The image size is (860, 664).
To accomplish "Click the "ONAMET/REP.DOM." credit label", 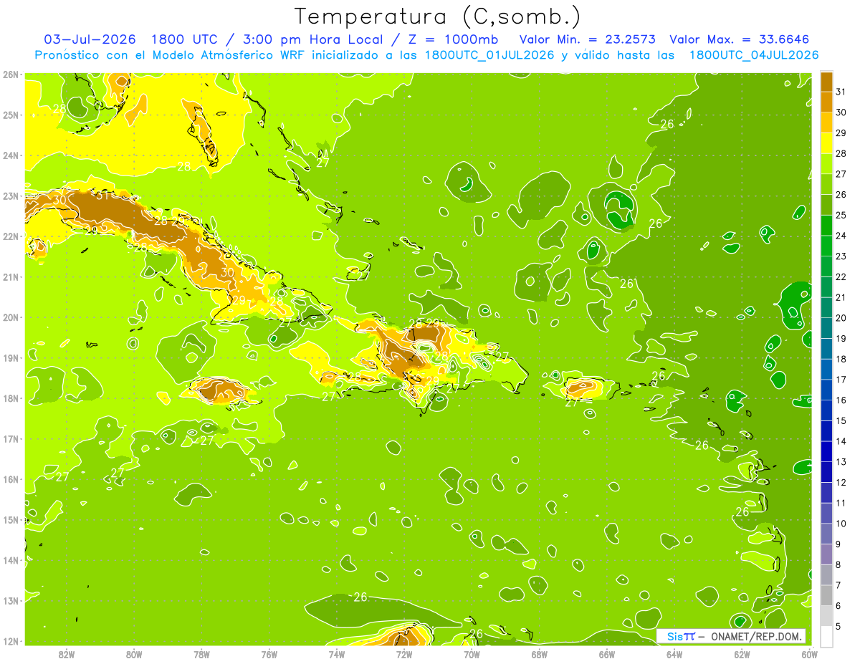I will coord(756,636).
